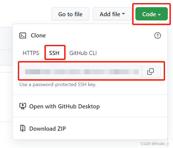
Task: Click the terminal icon beside Clone
Action: point(23,35)
